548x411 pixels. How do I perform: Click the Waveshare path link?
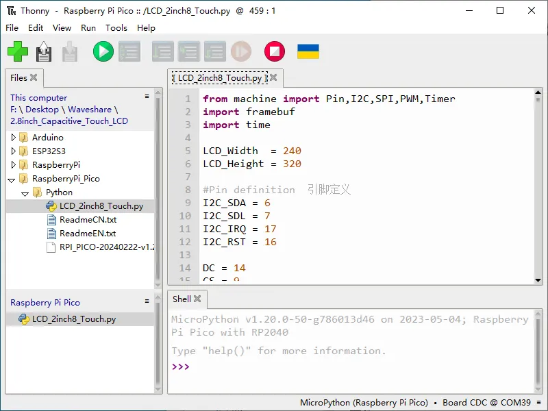90,110
